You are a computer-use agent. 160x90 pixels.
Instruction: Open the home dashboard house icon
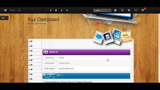115,10
